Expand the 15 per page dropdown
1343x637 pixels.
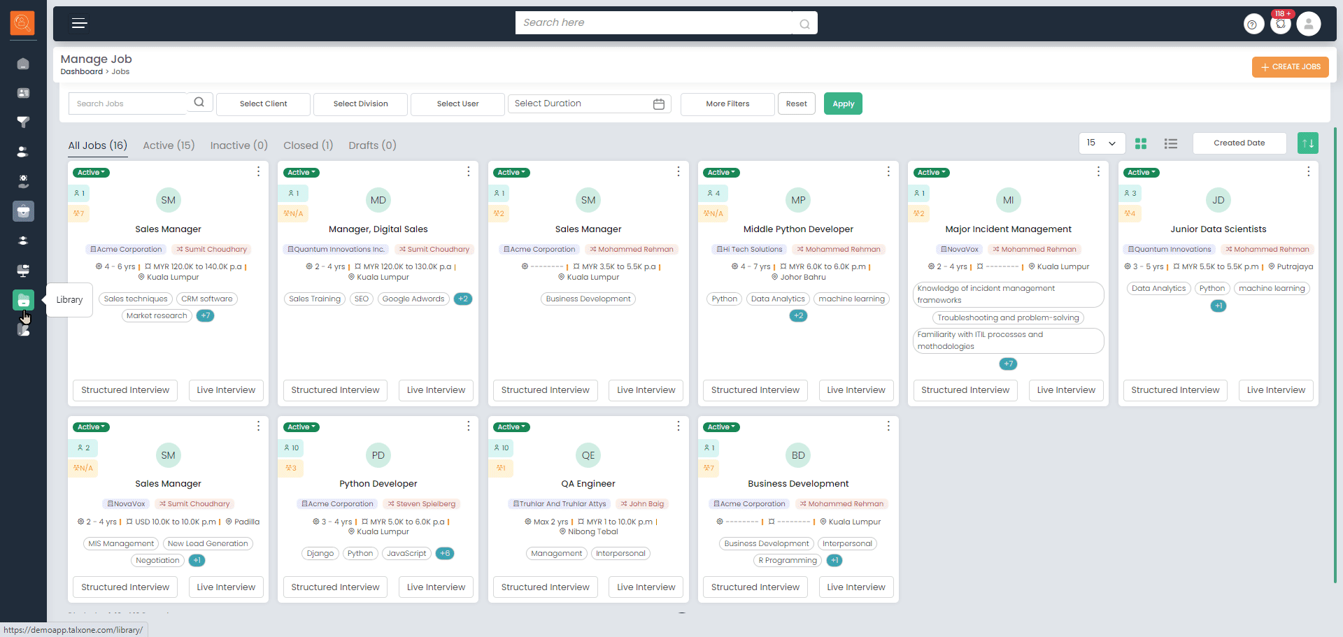[1102, 143]
